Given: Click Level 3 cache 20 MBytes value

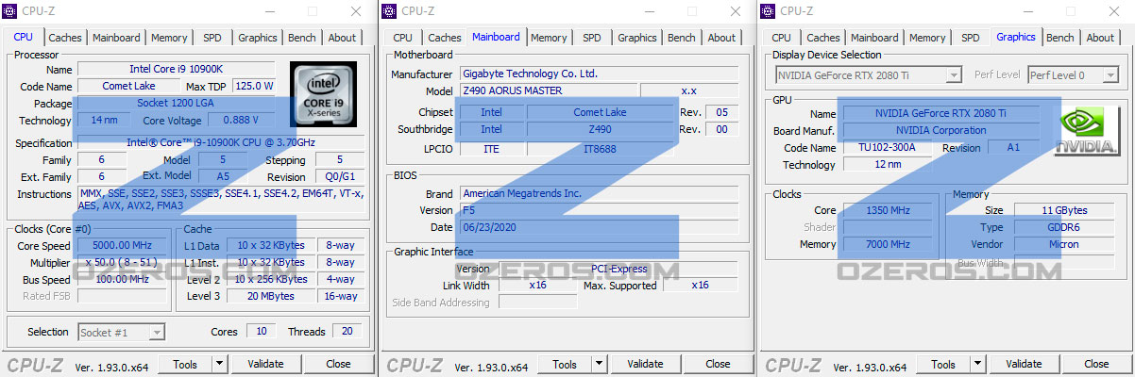Looking at the screenshot, I should 271,296.
